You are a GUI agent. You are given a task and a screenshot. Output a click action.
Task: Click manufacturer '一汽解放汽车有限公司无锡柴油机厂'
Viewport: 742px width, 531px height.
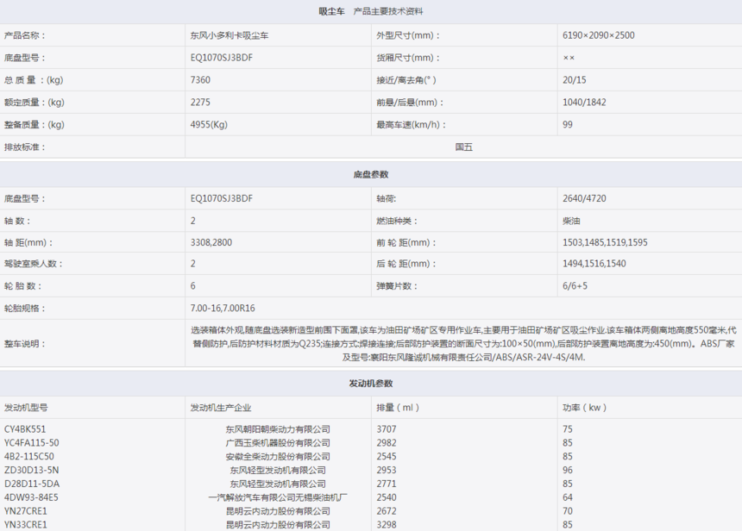click(278, 497)
